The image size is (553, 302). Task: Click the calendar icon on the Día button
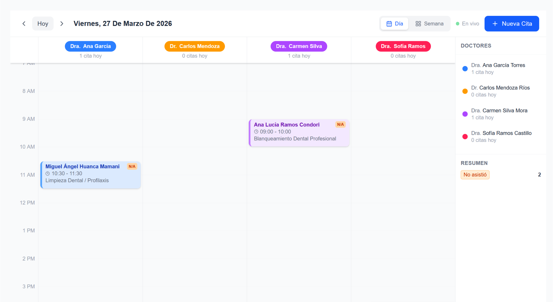[x=389, y=23]
